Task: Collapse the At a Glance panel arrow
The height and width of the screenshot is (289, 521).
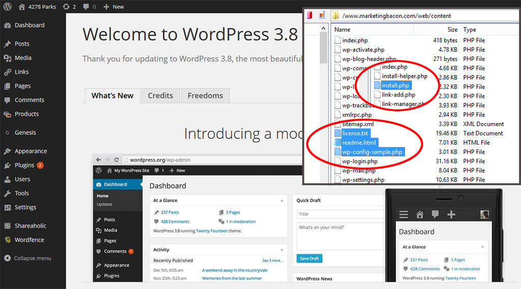Action: (282, 200)
